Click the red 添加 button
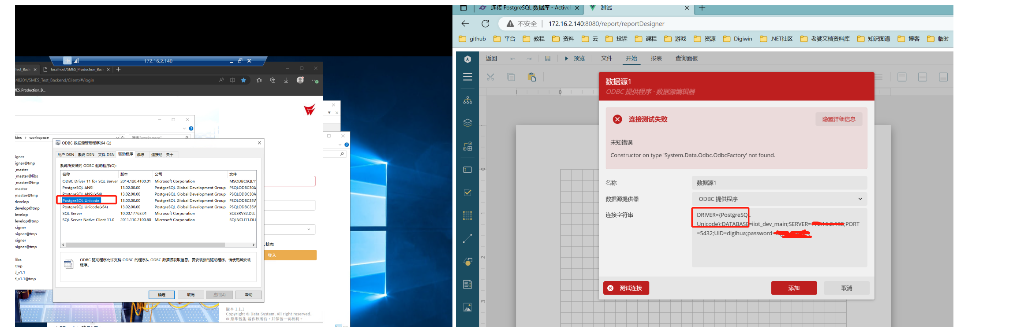Viewport: 1024px width, 333px height. [x=793, y=288]
